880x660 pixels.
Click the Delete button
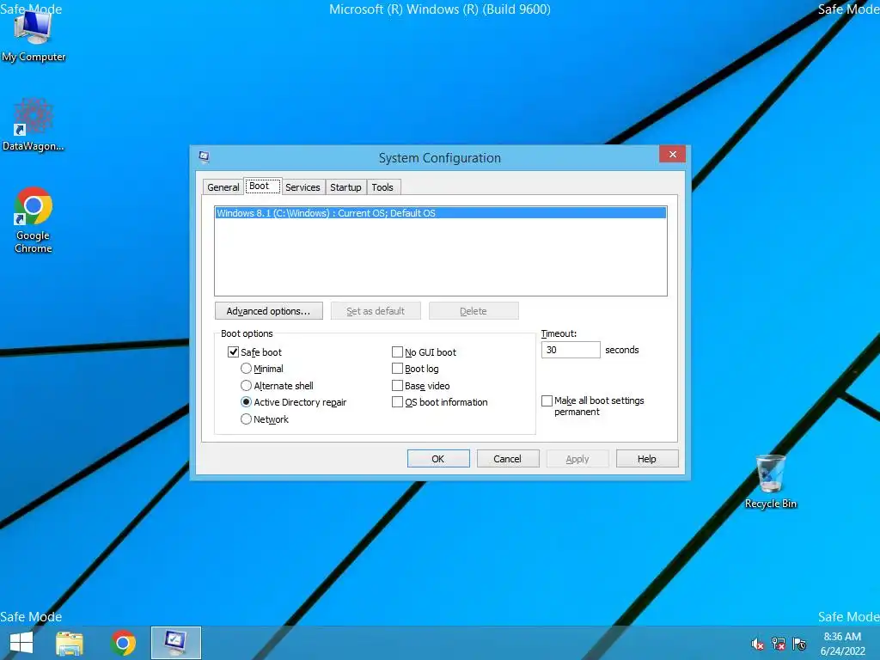point(474,311)
